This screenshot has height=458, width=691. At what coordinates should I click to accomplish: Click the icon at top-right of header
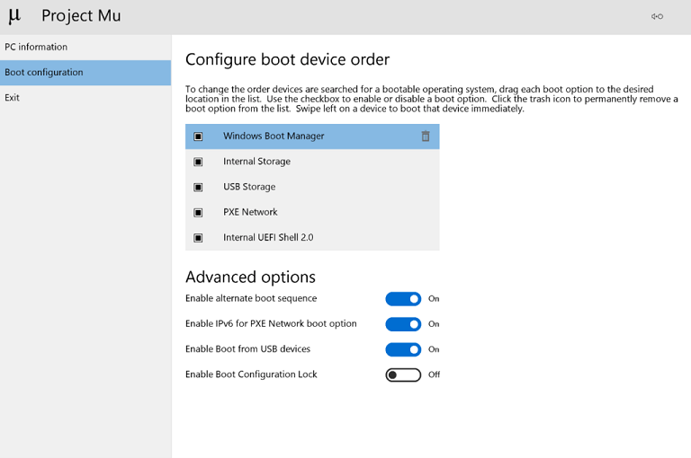click(x=658, y=16)
